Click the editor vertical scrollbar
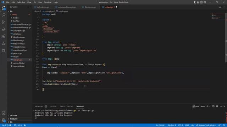Viewport: 227px width, 127px height. 226,37
